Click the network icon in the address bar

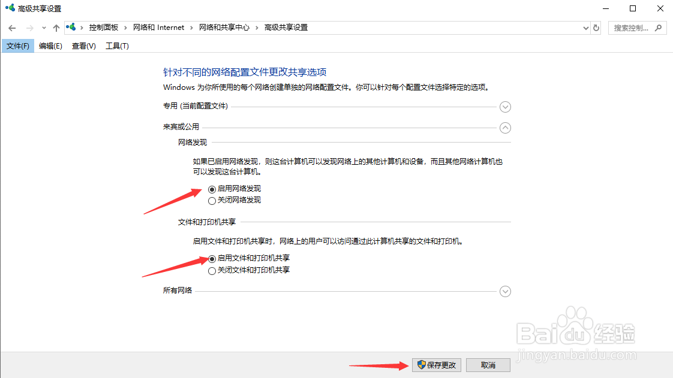coord(72,27)
